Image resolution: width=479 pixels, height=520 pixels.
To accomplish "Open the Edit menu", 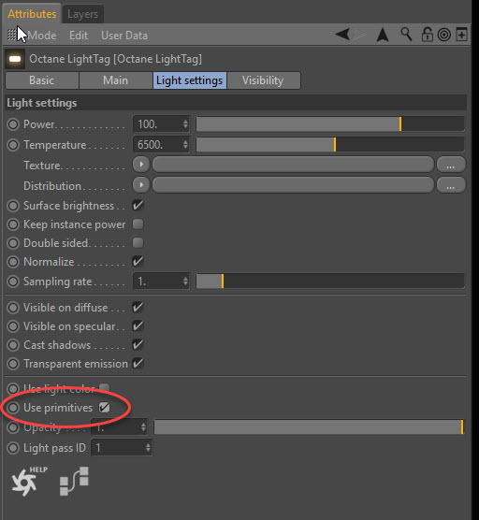I will 79,36.
